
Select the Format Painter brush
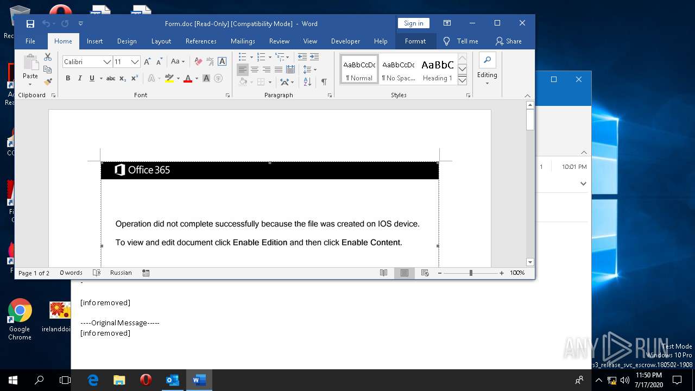(x=48, y=82)
